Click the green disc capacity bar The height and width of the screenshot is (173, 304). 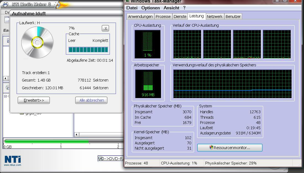[x=64, y=142]
